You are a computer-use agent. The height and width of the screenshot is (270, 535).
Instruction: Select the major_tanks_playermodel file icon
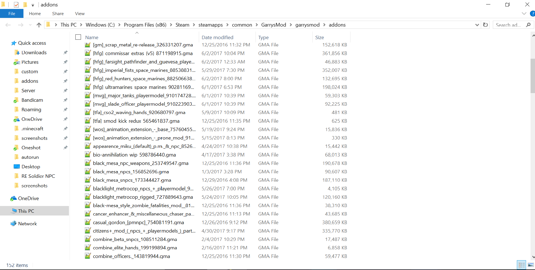coord(88,96)
